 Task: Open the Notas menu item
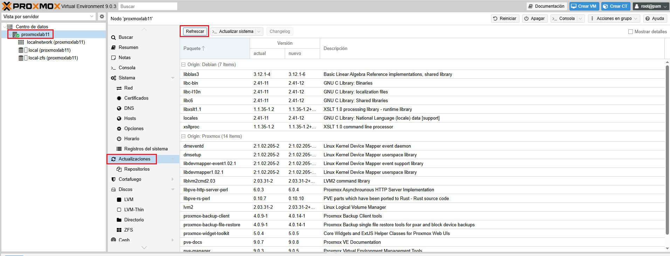tap(124, 58)
